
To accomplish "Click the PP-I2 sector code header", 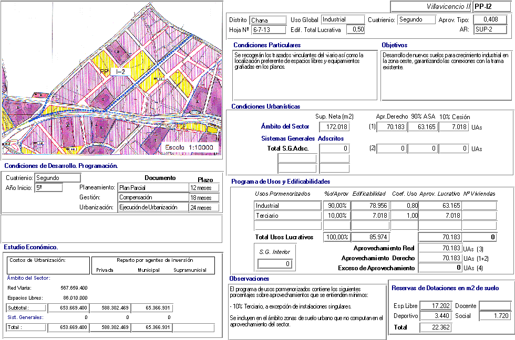I will click(x=491, y=6).
